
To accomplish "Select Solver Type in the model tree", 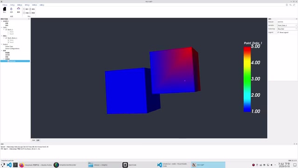I will (x=9, y=47).
